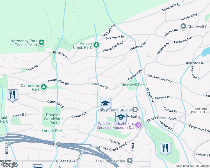Image resolution: width=210 pixels, height=168 pixels.
Task: Click the shopping cart marker near Queens Ave
Action: coord(38,166)
